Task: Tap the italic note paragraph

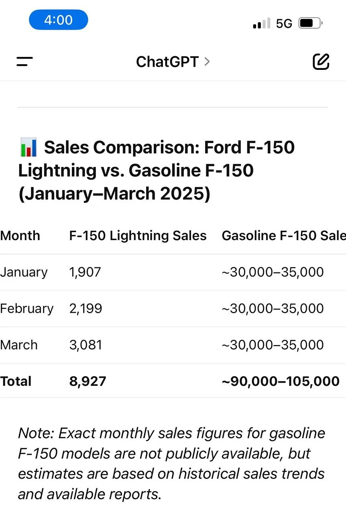Action: [171, 463]
